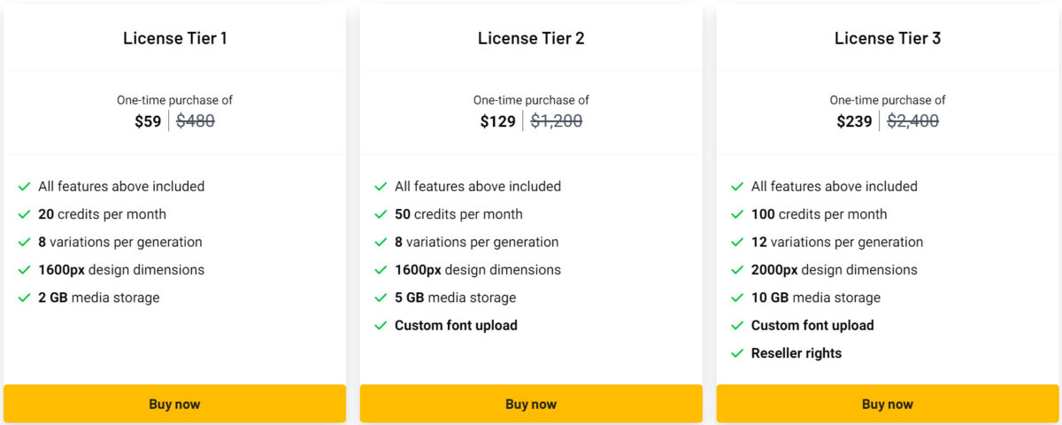Click 10 GB media storage feature text
The height and width of the screenshot is (425, 1062).
point(816,297)
